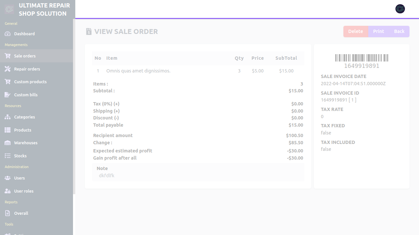Click the sale invoice ID number link
This screenshot has height=235, width=419.
click(334, 100)
